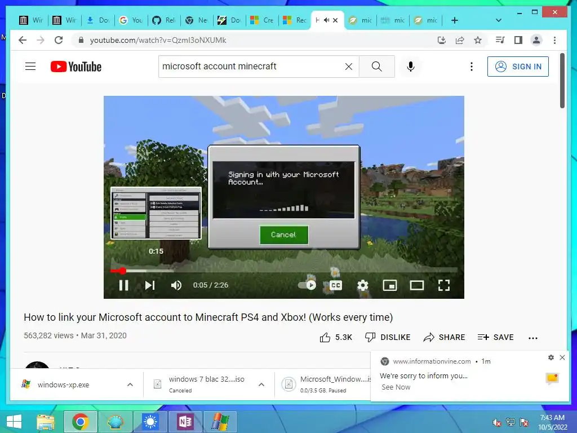Open media controls icon in toolbar
577x433 pixels.
[500, 40]
